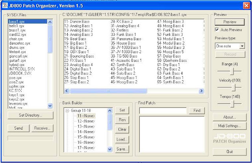The width and height of the screenshot is (252, 163).
Task: Select bass1.syx in SYSEX Files
Action: [28, 22]
